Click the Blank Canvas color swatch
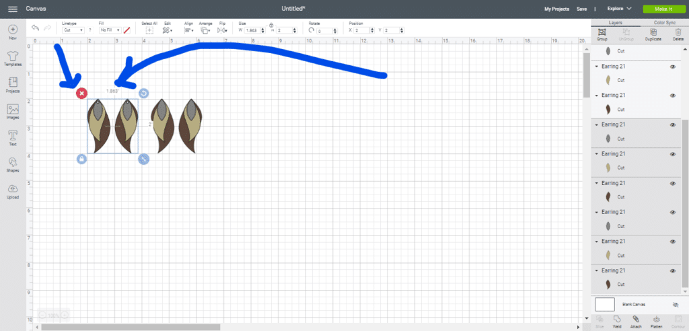This screenshot has width=689, height=331. coord(604,305)
